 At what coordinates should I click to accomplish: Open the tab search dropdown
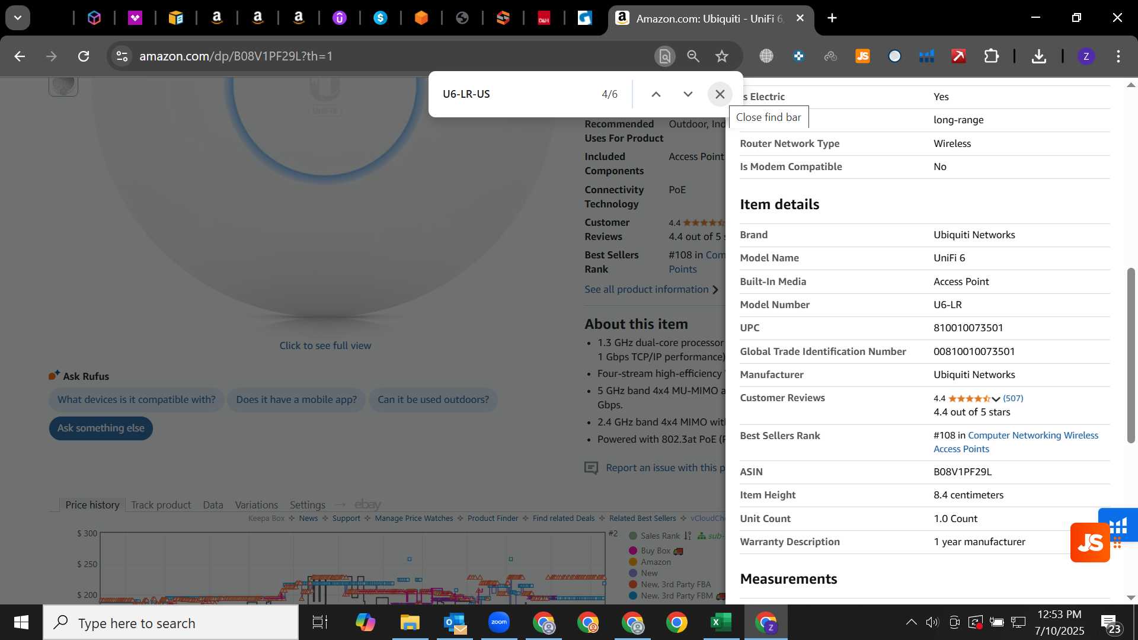(18, 18)
